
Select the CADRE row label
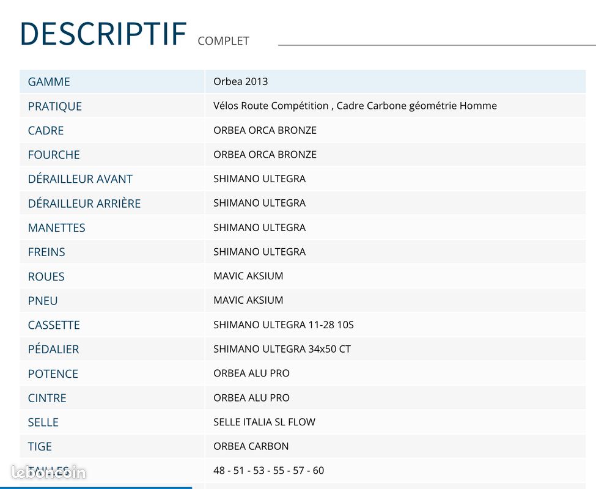click(46, 130)
